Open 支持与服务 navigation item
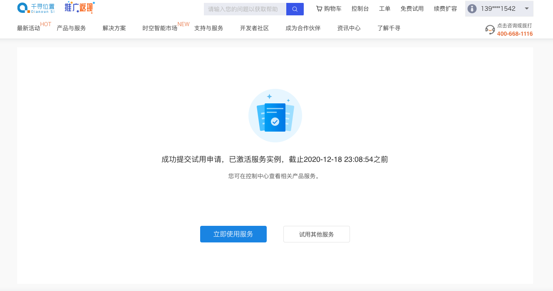Screen dimensions: 553x291 (x=208, y=28)
